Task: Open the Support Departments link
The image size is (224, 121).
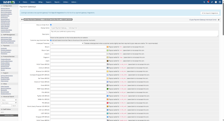Action: point(7,76)
